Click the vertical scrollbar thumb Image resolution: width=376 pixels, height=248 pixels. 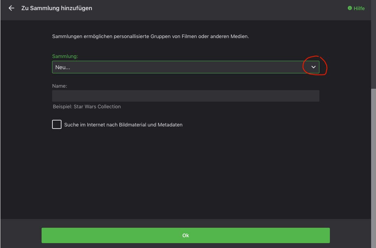click(373, 168)
